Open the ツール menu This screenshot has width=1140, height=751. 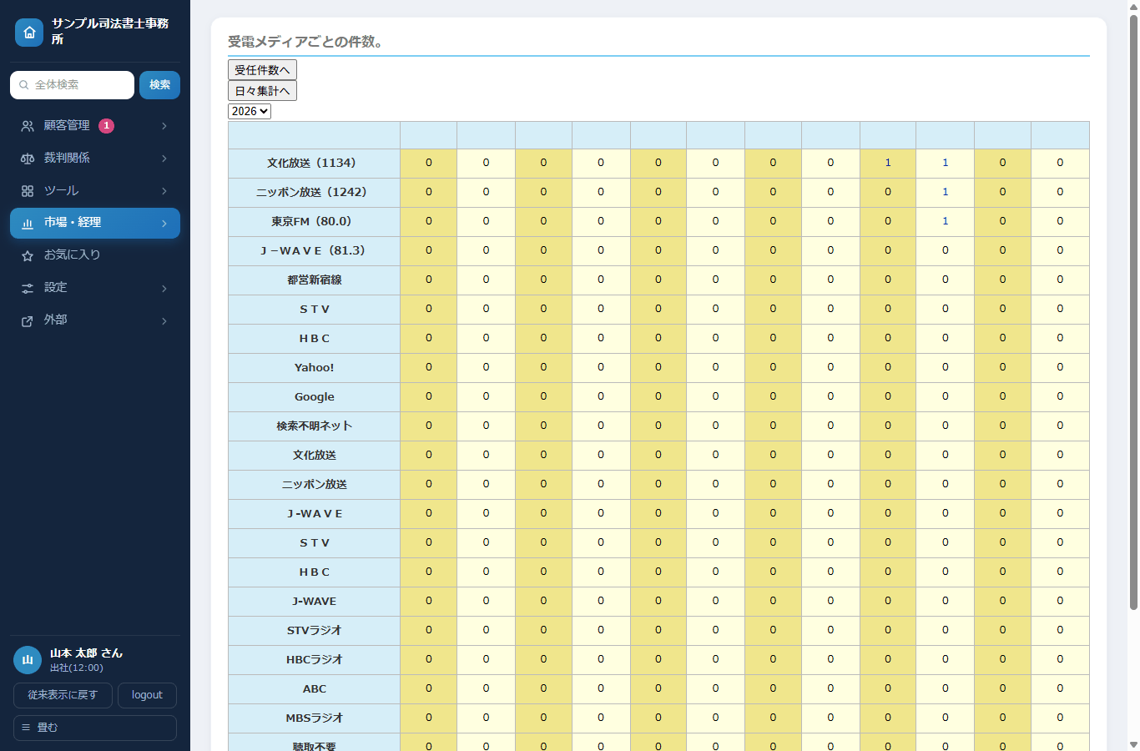pyautogui.click(x=95, y=191)
